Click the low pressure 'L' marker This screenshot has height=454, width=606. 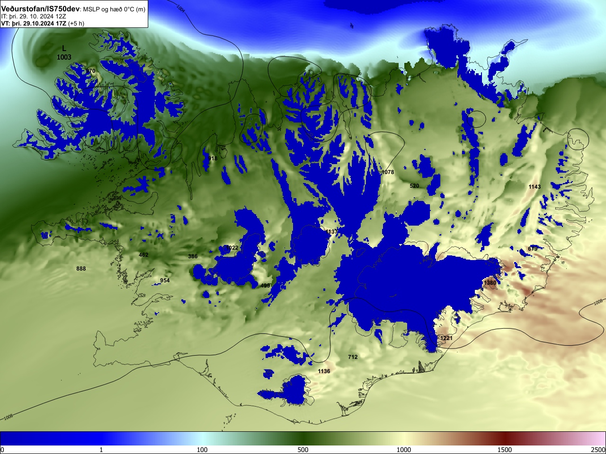[64, 48]
